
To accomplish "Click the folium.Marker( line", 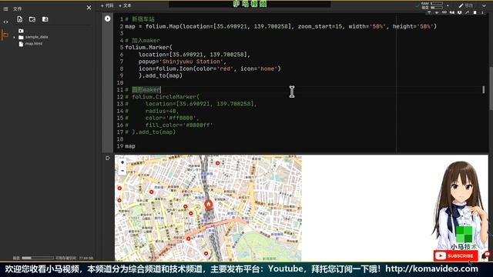I will pyautogui.click(x=149, y=48).
